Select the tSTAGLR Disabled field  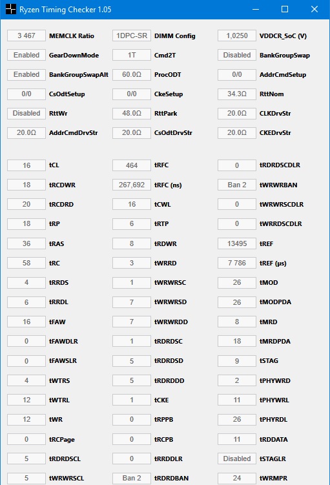click(237, 459)
